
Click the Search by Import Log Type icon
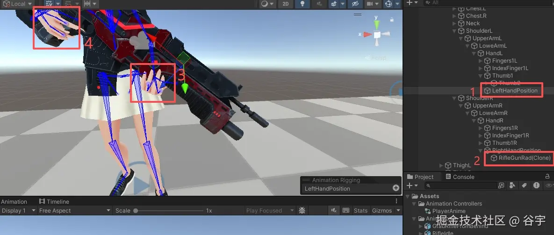536,185
